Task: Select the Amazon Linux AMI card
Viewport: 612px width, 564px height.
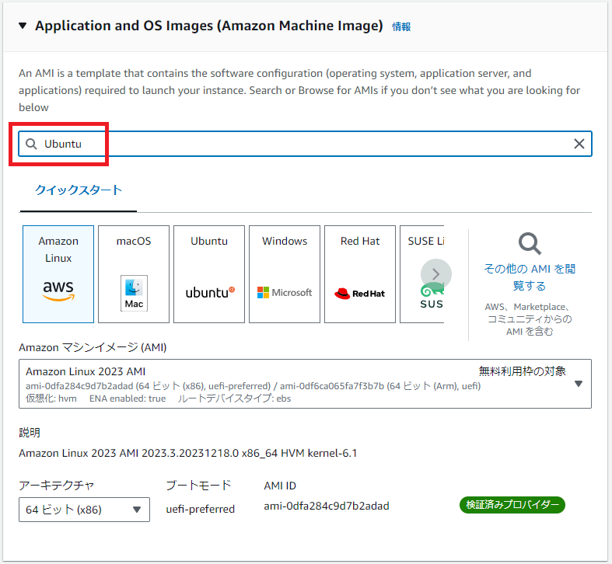Action: tap(58, 274)
